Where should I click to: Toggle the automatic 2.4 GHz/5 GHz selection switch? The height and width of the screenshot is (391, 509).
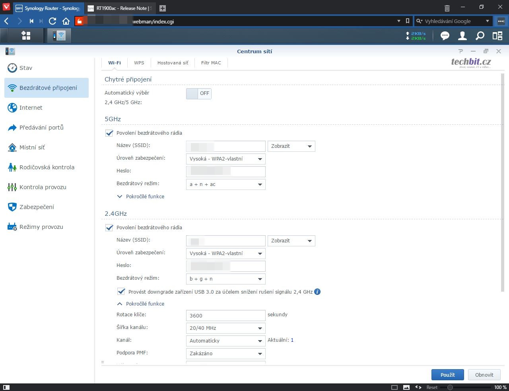(198, 93)
